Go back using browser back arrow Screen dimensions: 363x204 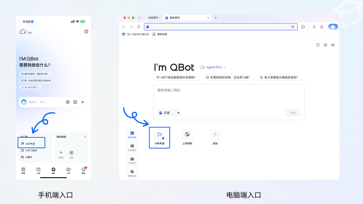(124, 27)
